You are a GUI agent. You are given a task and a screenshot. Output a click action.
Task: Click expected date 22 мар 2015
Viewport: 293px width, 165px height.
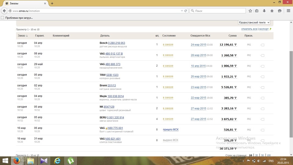(x=198, y=98)
